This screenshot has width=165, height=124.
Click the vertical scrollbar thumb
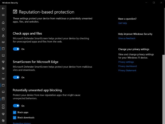164,89
